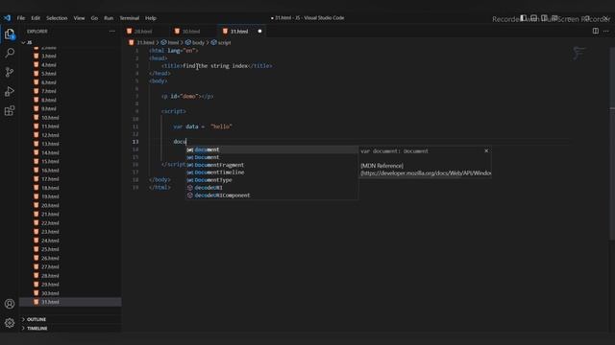Screen dimensions: 615x345
Task: Choose the DocumentType suggestion
Action: click(x=271, y=180)
